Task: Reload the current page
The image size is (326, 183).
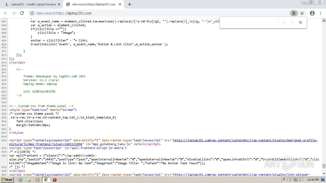Action: pyautogui.click(x=22, y=13)
